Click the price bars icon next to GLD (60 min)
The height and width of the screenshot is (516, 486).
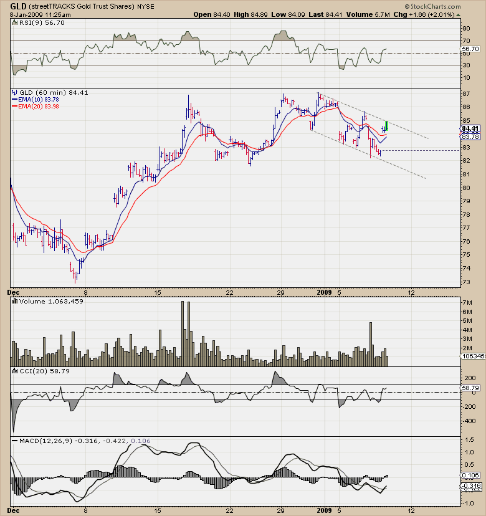15,92
